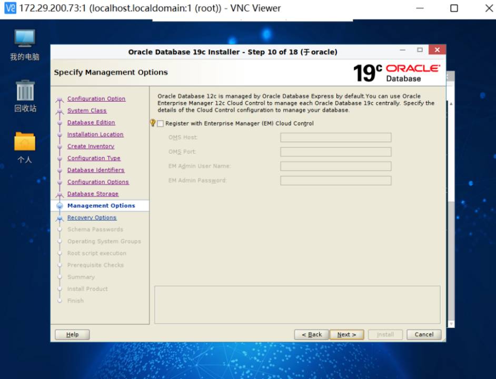Minimize the Oracle installer window
This screenshot has height=379, width=496.
403,51
